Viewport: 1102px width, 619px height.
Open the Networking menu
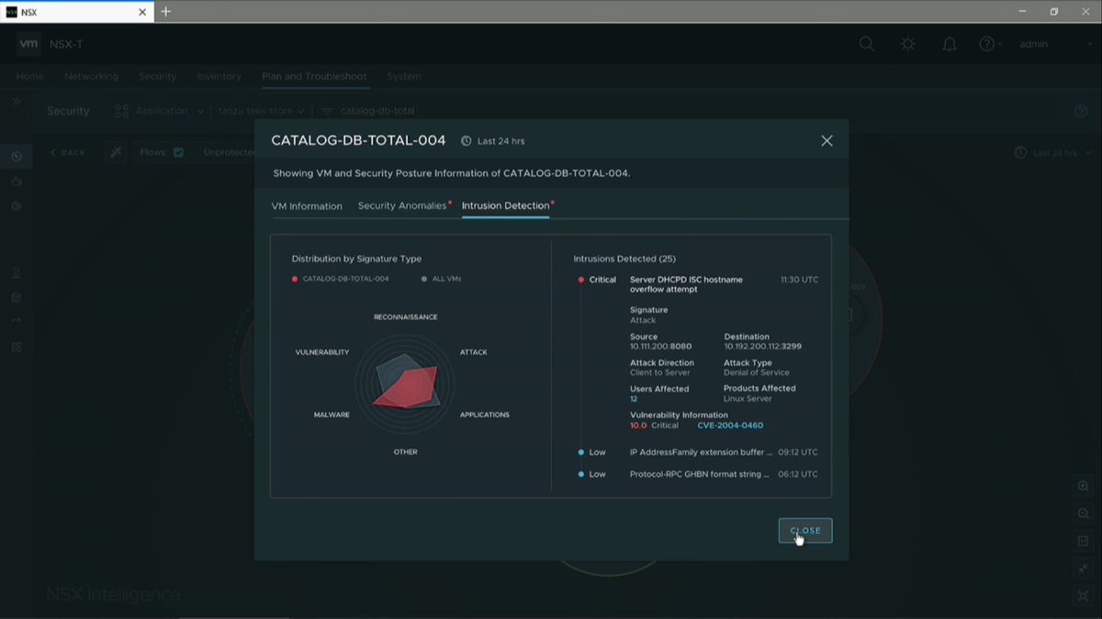(x=91, y=76)
